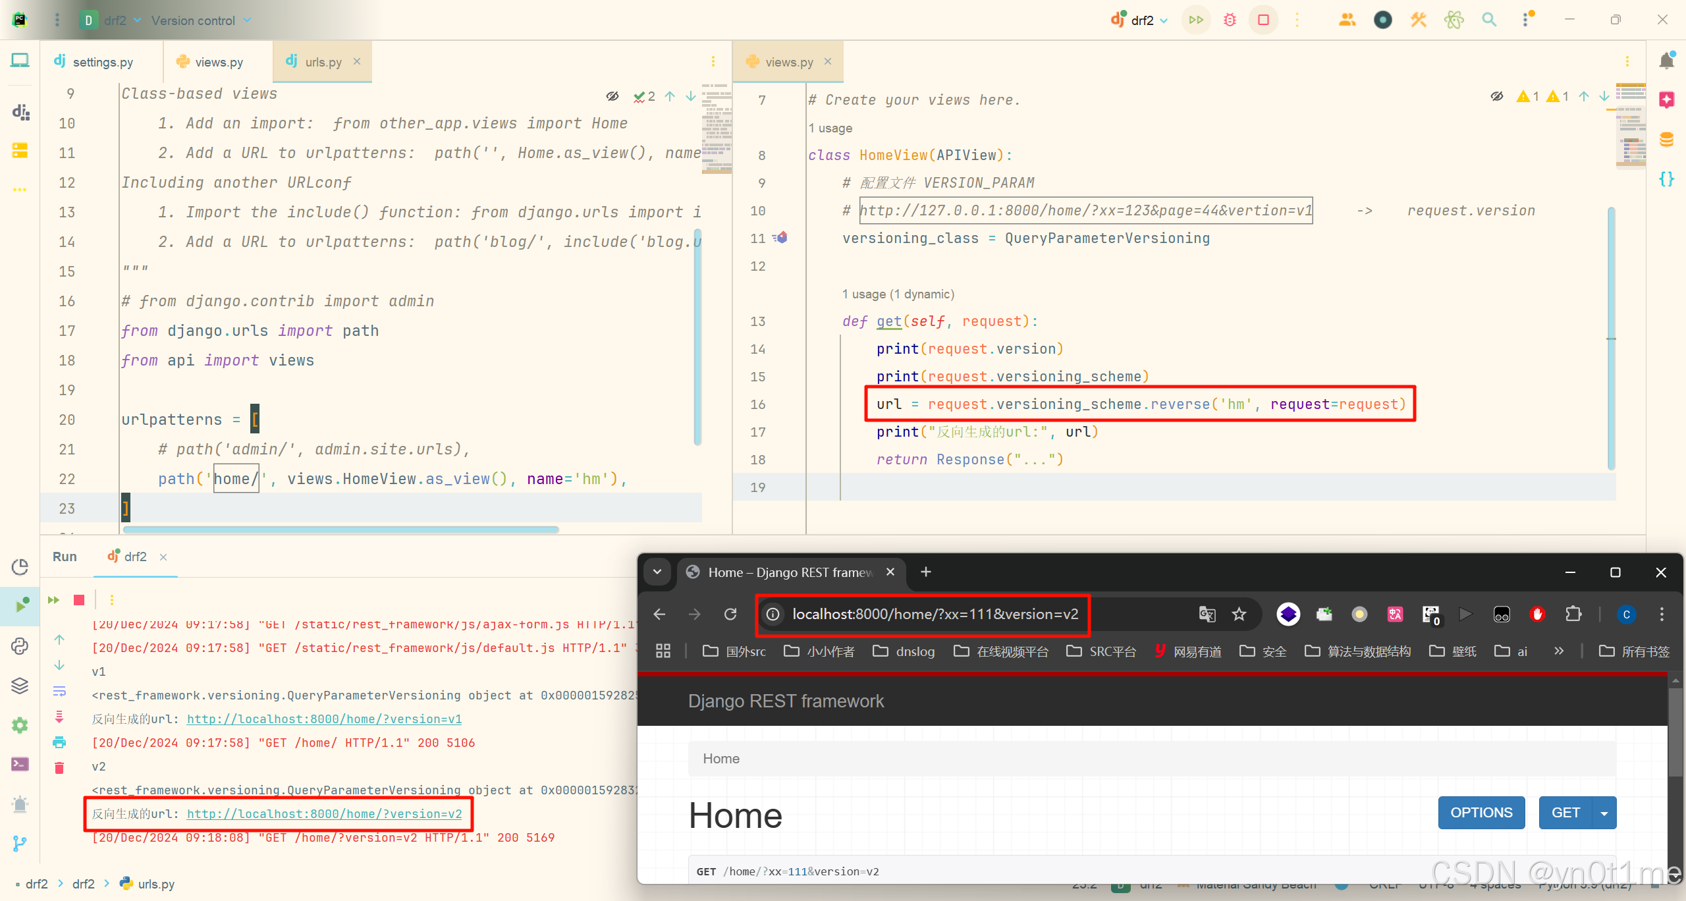
Task: Open Search Everywhere magnifier icon
Action: 1489,20
